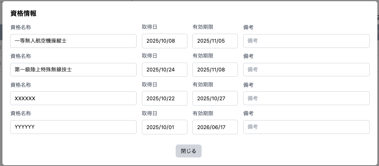The image size is (379, 166).
Task: Click 備考 field in the 一等無人航空機操縦士 row
Action: coord(306,41)
